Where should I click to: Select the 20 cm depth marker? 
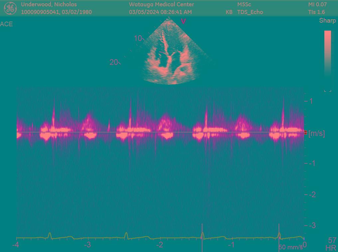[114, 62]
